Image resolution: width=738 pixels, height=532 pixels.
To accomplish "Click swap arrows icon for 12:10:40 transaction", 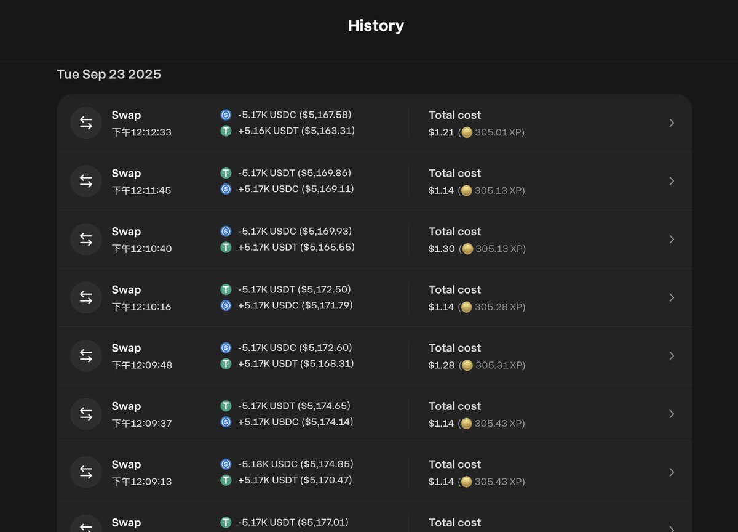I will coord(86,239).
